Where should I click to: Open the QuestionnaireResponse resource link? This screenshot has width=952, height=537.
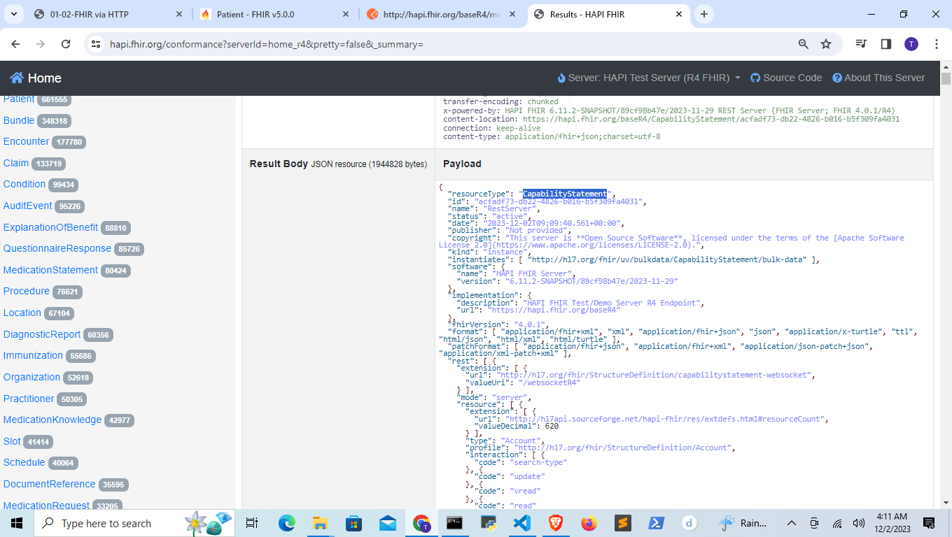(x=57, y=248)
